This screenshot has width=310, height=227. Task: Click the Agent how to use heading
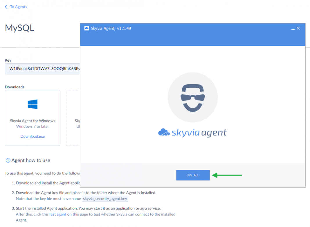click(x=31, y=160)
